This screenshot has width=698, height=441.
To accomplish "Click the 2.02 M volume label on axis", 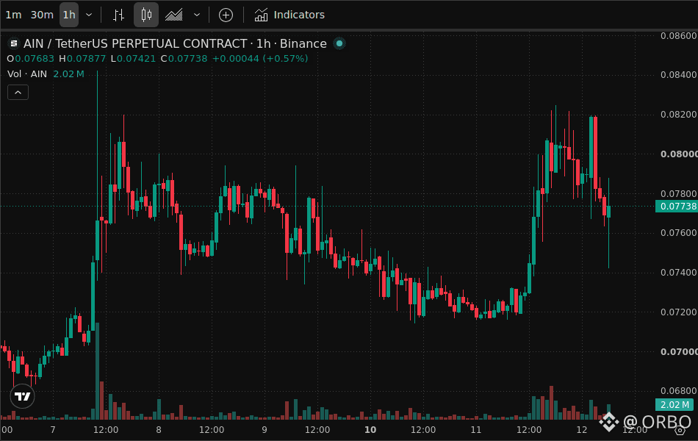I will pos(674,404).
